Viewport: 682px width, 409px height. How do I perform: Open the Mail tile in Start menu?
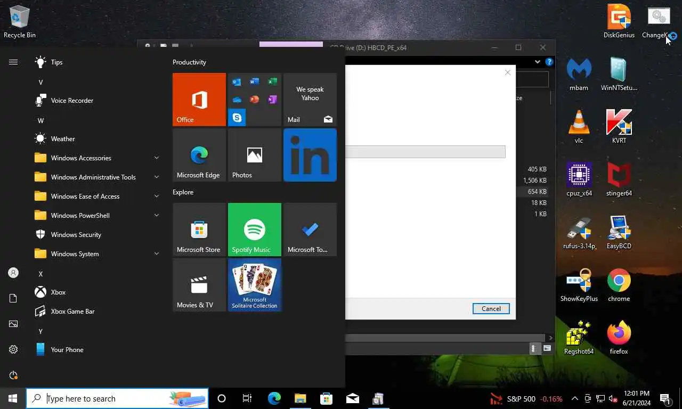[x=310, y=100]
